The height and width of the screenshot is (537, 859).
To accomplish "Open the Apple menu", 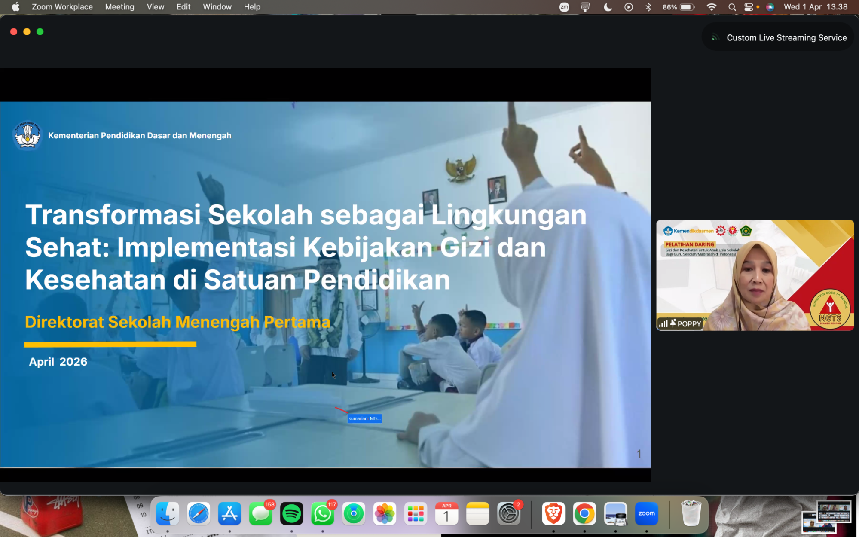I will click(x=16, y=7).
